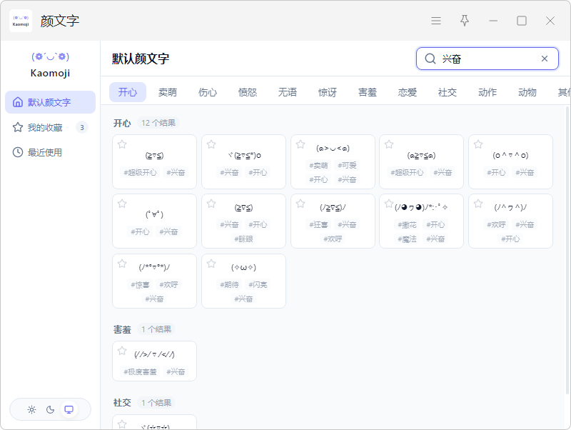Click the favorites count badge 3
This screenshot has width=571, height=430.
82,128
